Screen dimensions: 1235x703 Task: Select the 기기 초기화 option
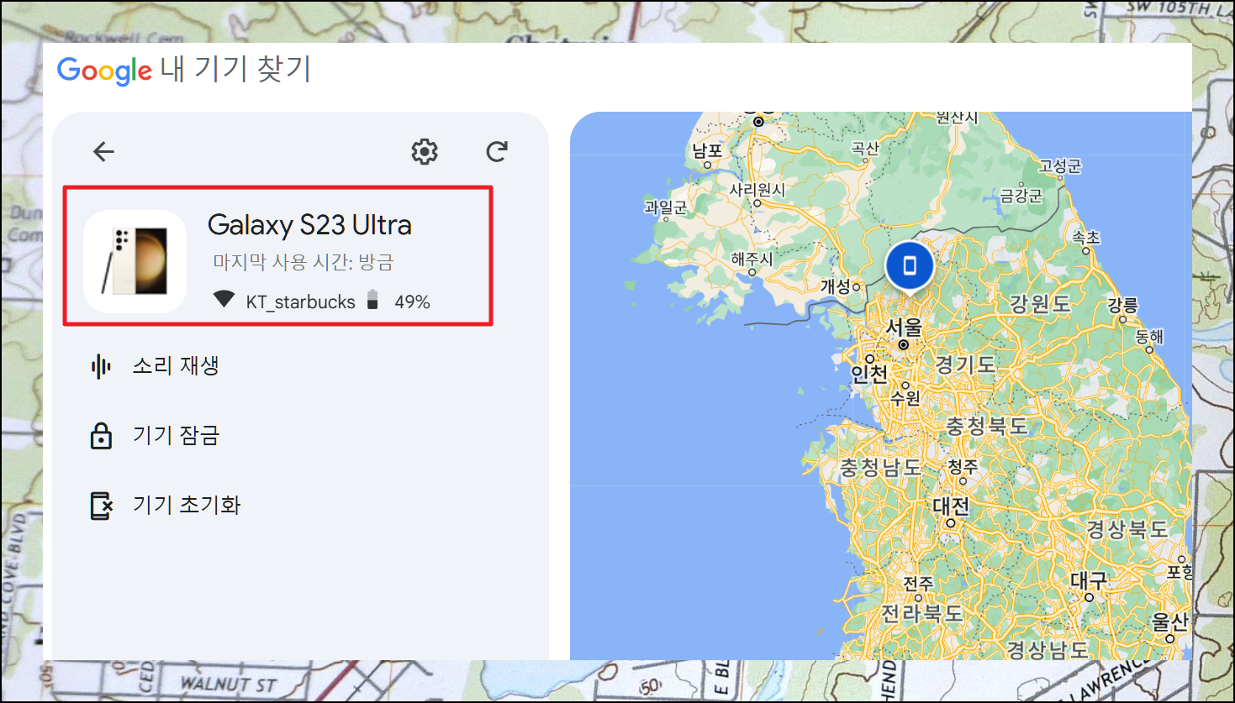pos(187,505)
